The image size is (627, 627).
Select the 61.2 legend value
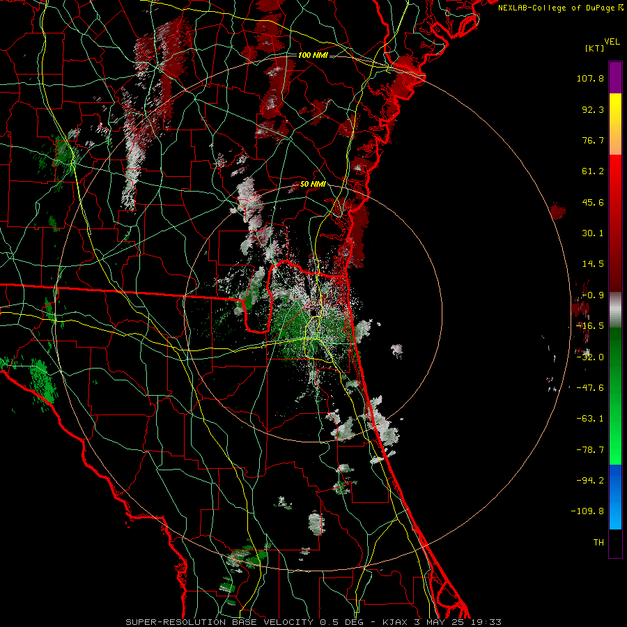click(x=593, y=171)
